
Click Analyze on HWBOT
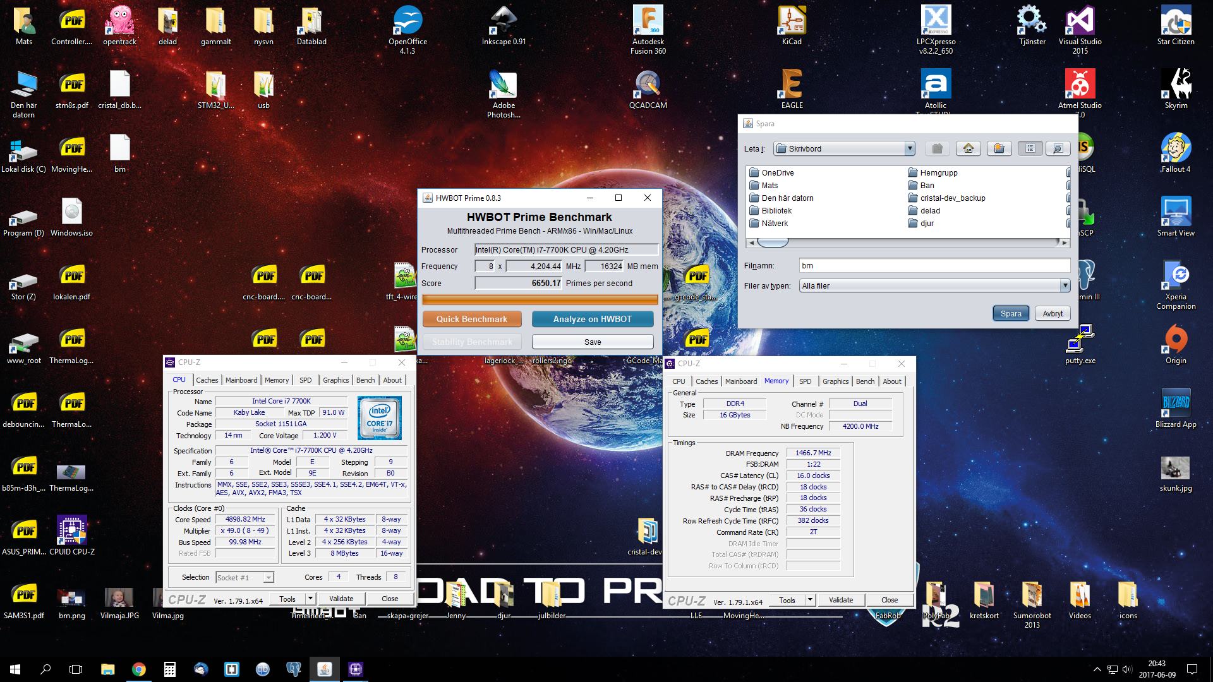pos(593,319)
